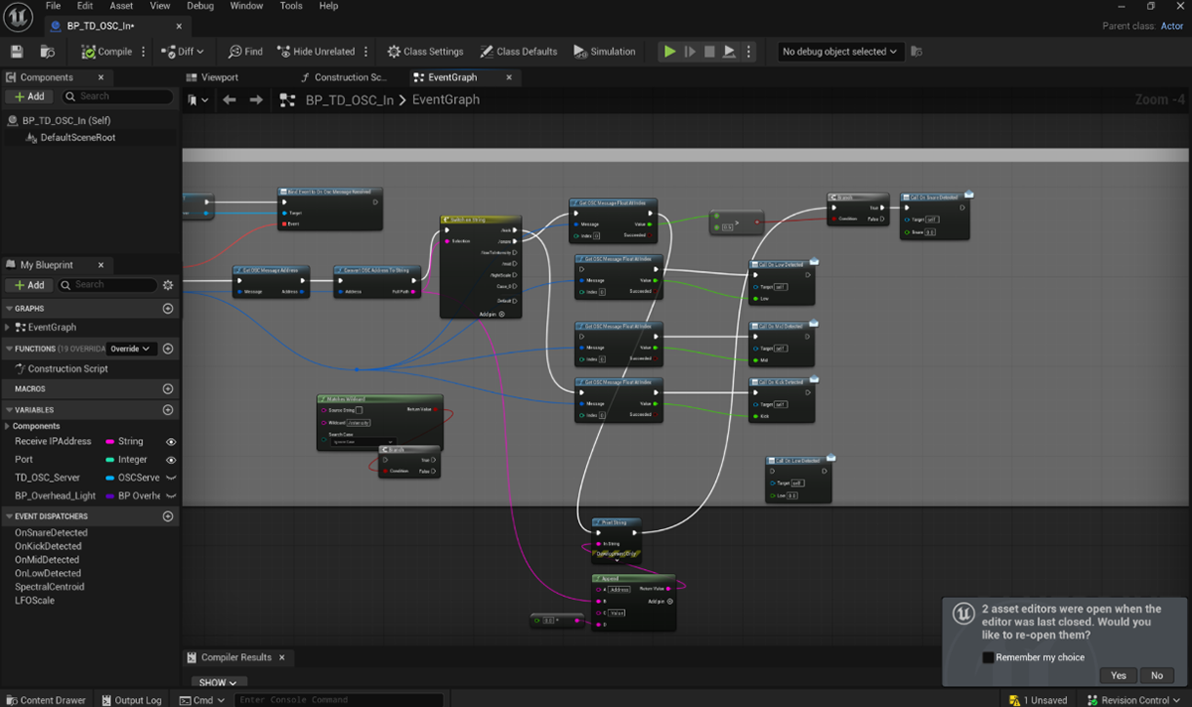Click the Components search field
The image size is (1192, 707).
[117, 96]
